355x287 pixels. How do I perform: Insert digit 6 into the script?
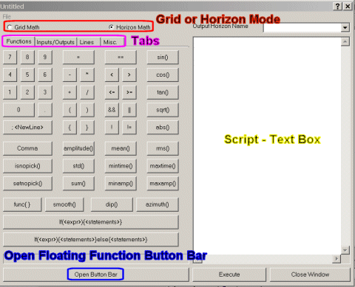pyautogui.click(x=45, y=75)
